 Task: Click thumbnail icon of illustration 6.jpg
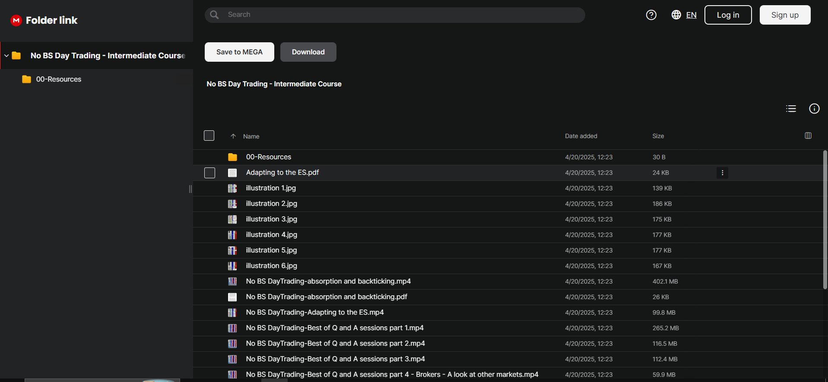pos(232,266)
